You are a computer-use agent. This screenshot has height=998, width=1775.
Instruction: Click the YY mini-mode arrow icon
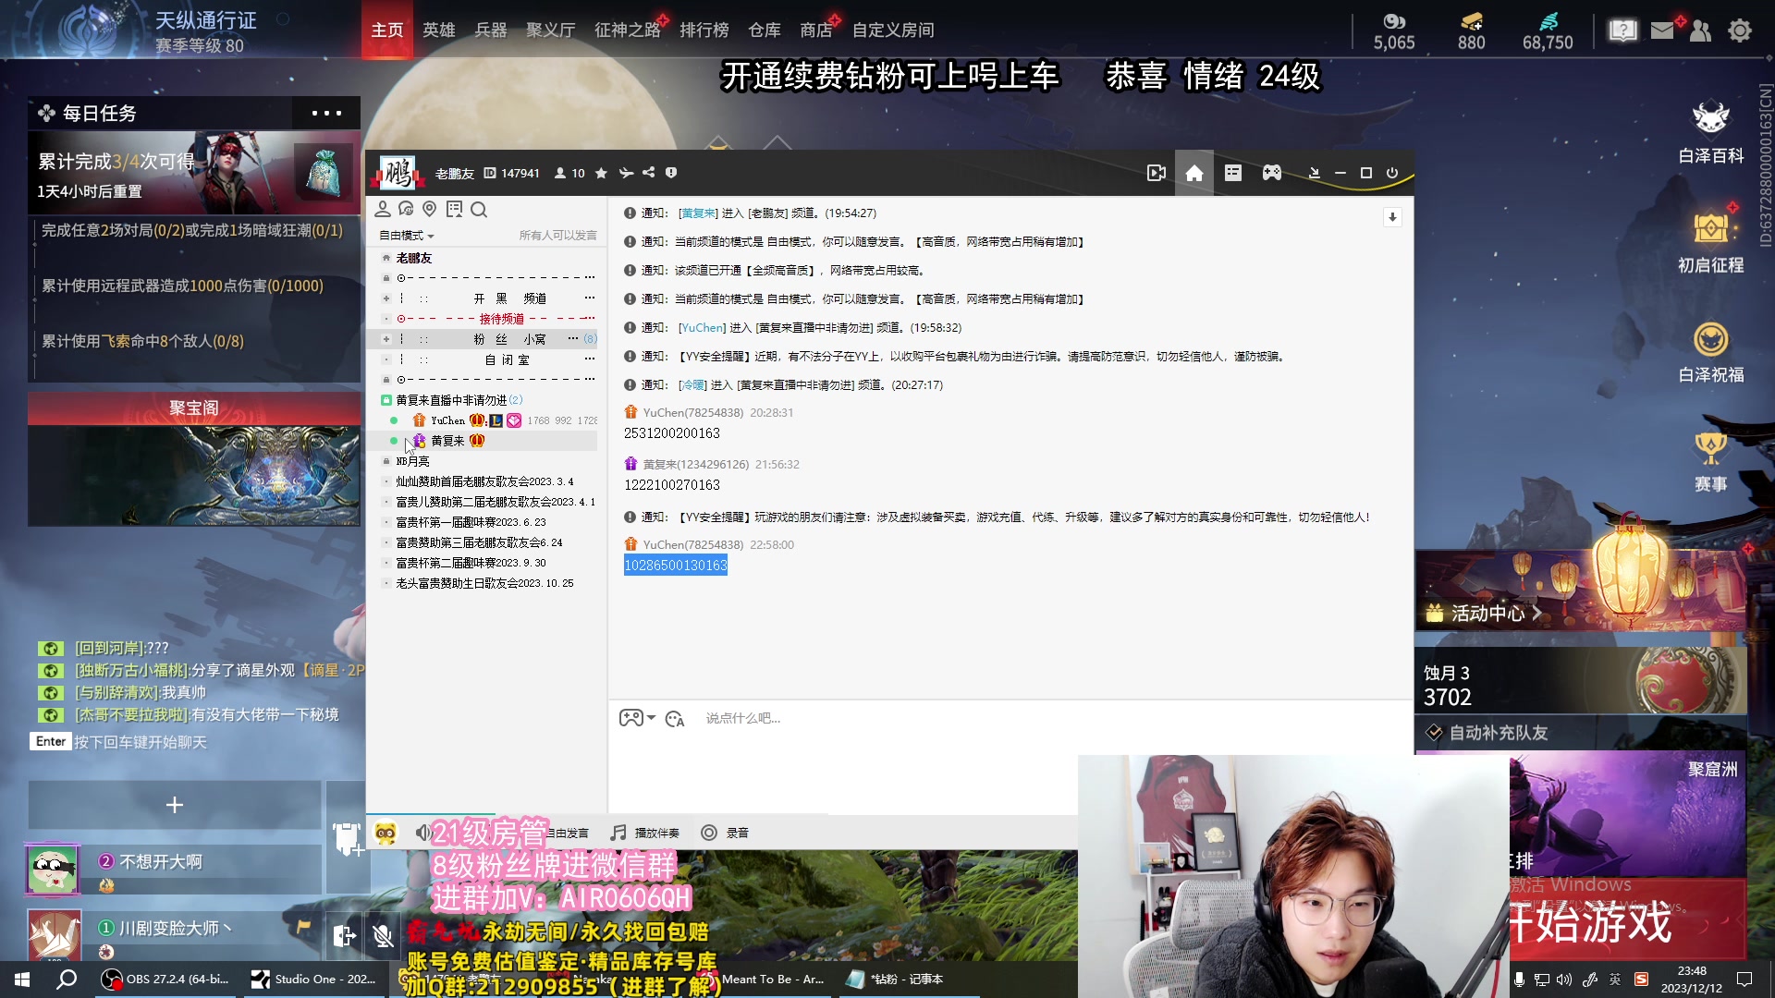click(1314, 173)
